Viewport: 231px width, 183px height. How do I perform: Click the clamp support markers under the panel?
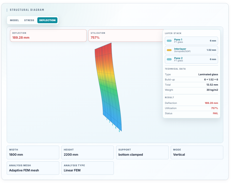coord(113,125)
